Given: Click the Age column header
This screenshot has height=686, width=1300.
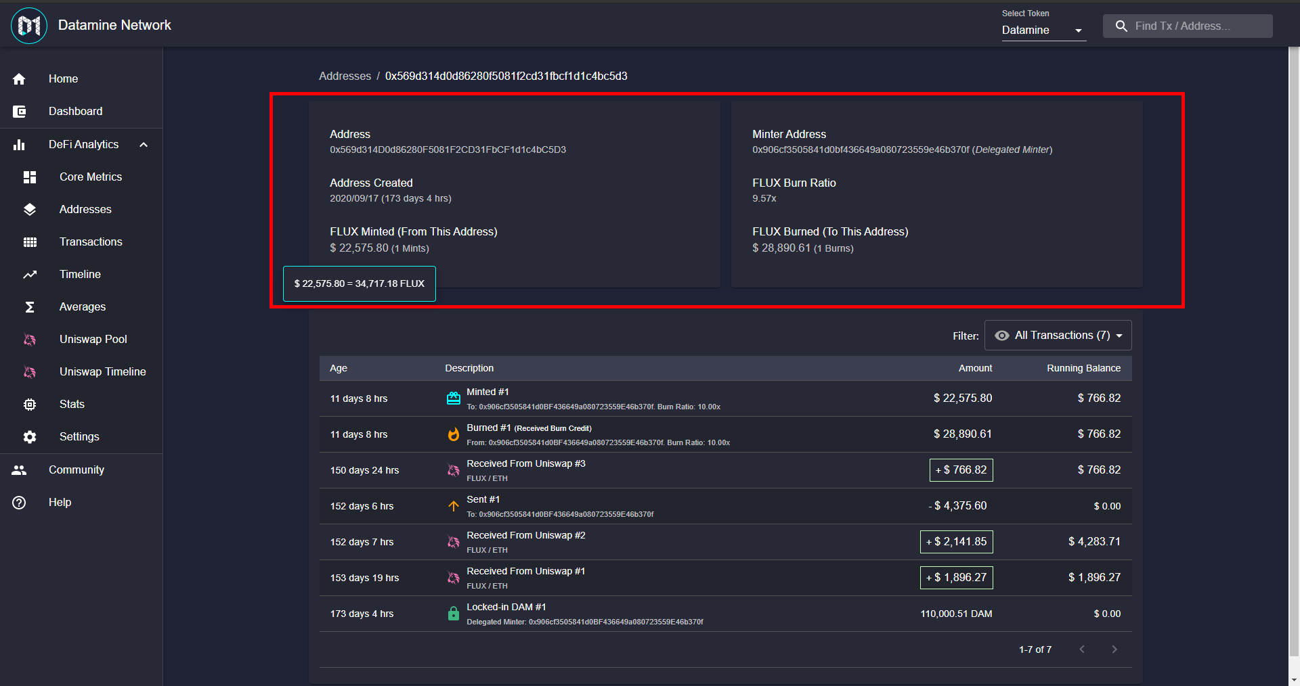Looking at the screenshot, I should [339, 369].
